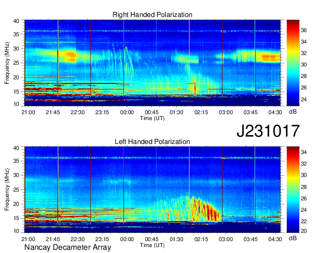Click the red burst arcs in the Left Handed spectrogram
Viewport: 312px width, 253px height.
205,209
